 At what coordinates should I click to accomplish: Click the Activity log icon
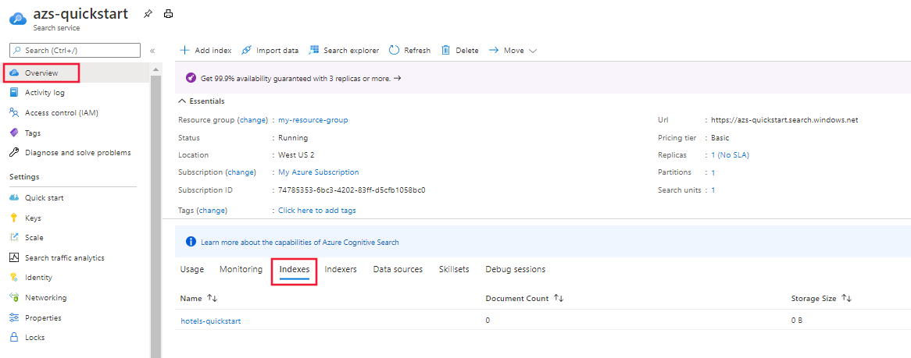coord(15,92)
